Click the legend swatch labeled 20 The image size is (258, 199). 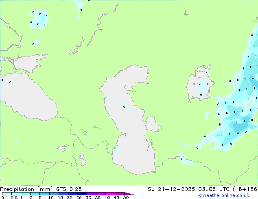(x=70, y=194)
